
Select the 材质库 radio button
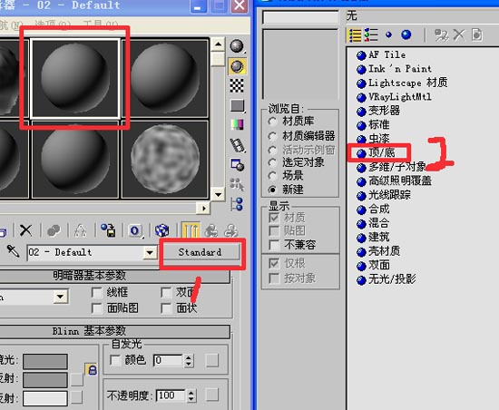272,122
